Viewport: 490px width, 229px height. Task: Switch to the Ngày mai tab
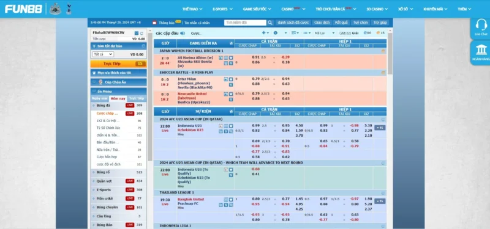pyautogui.click(x=100, y=98)
